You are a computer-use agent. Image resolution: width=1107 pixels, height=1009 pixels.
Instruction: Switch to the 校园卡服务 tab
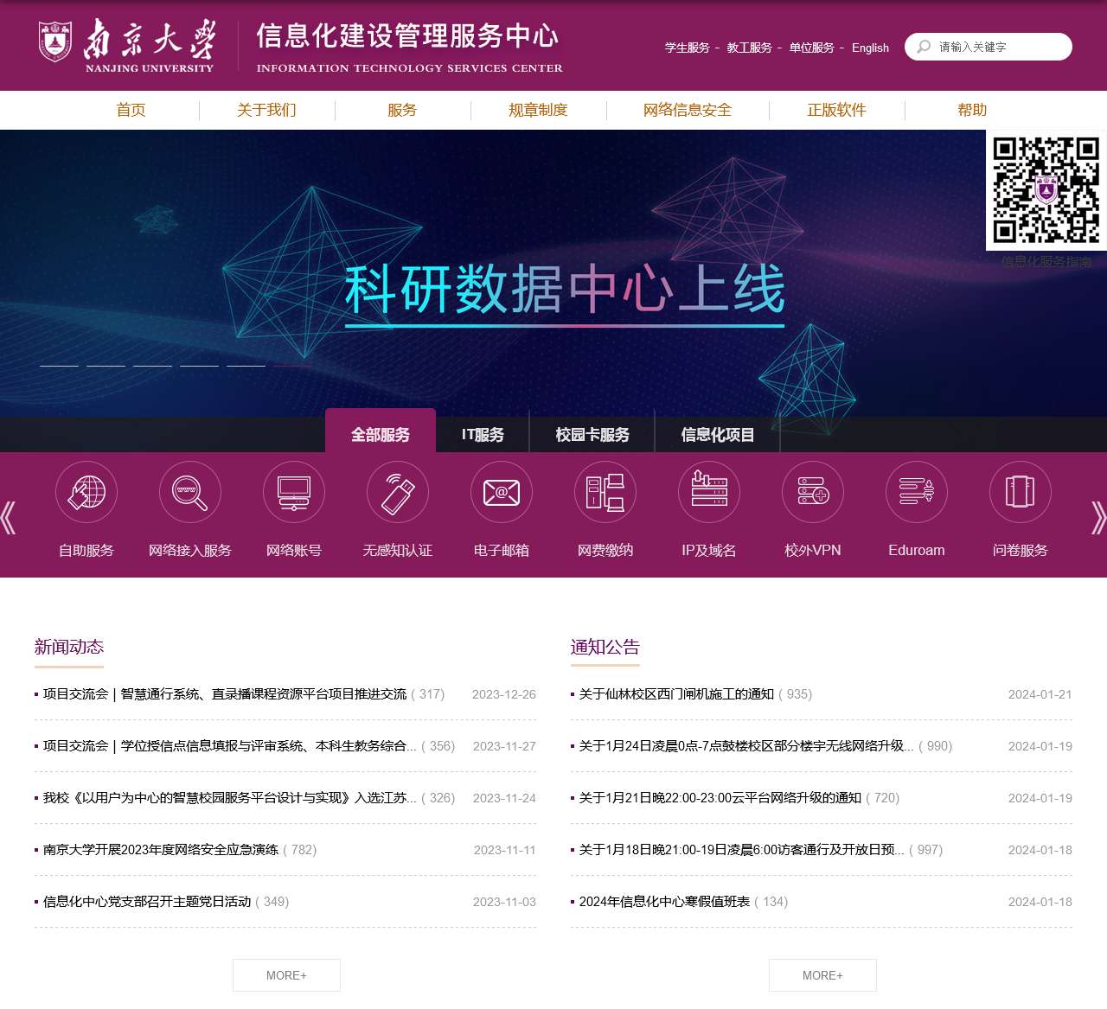pyautogui.click(x=592, y=433)
